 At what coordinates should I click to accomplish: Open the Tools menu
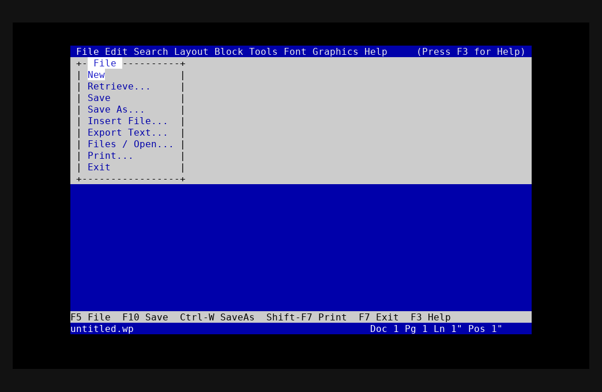pyautogui.click(x=264, y=51)
